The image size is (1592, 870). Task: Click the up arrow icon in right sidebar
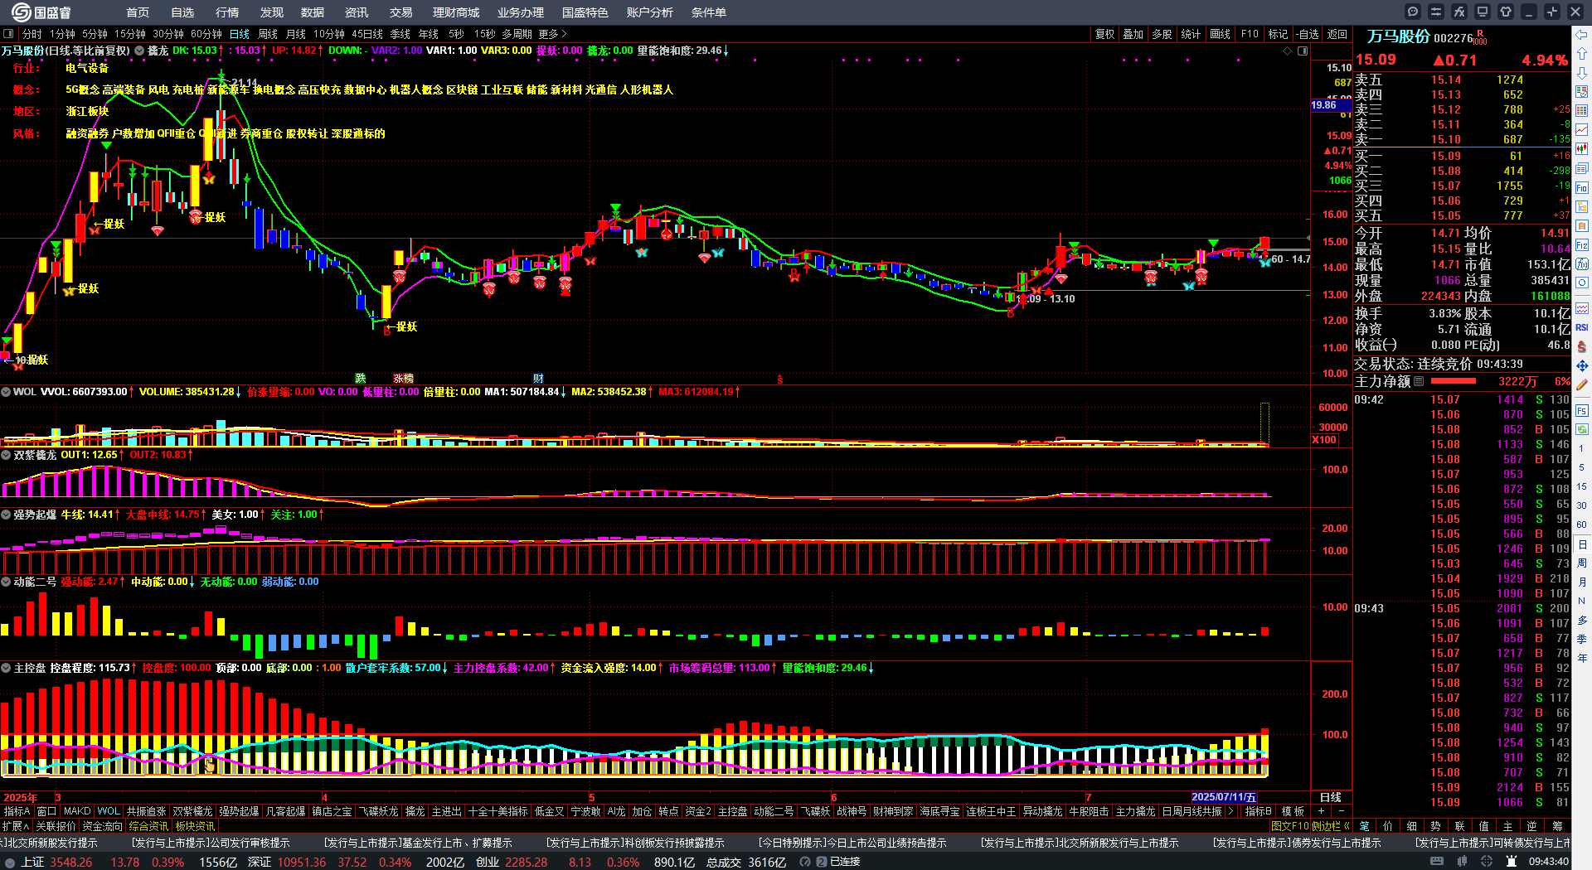pos(1582,54)
